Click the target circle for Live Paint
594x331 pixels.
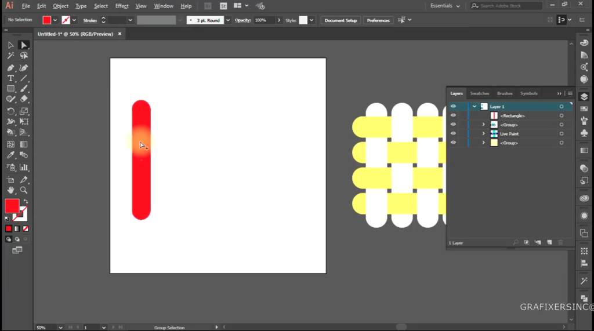[562, 134]
